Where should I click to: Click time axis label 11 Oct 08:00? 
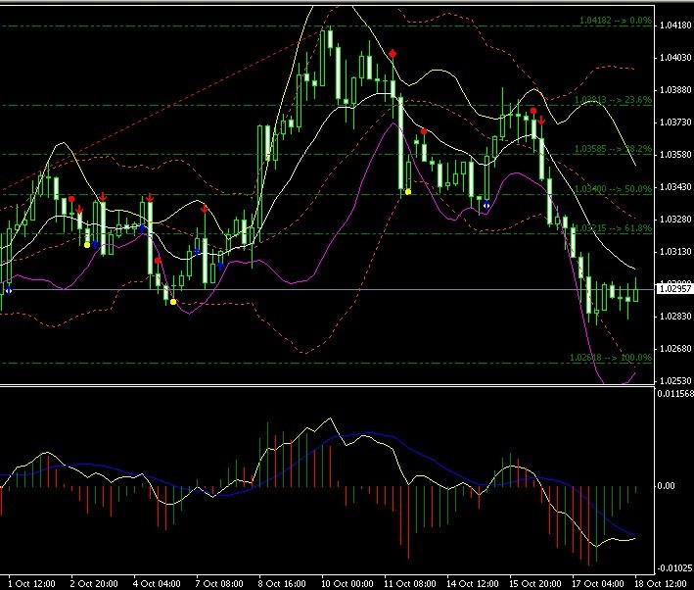pos(410,584)
